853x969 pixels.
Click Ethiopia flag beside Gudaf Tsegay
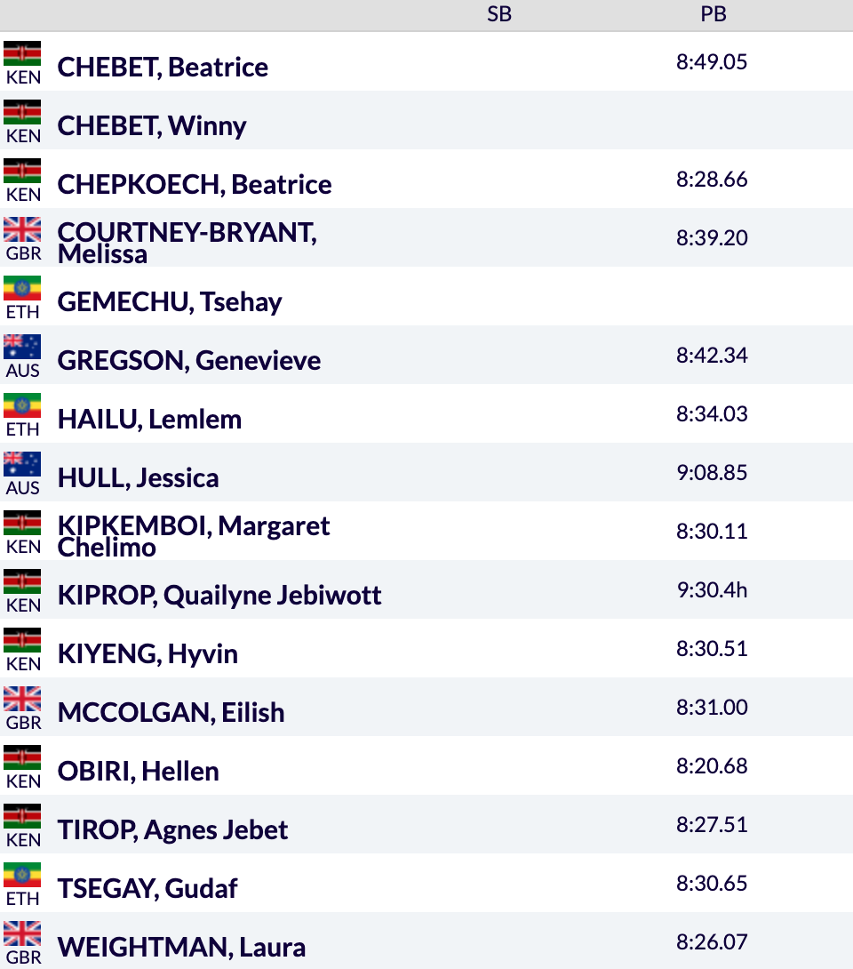click(x=22, y=875)
